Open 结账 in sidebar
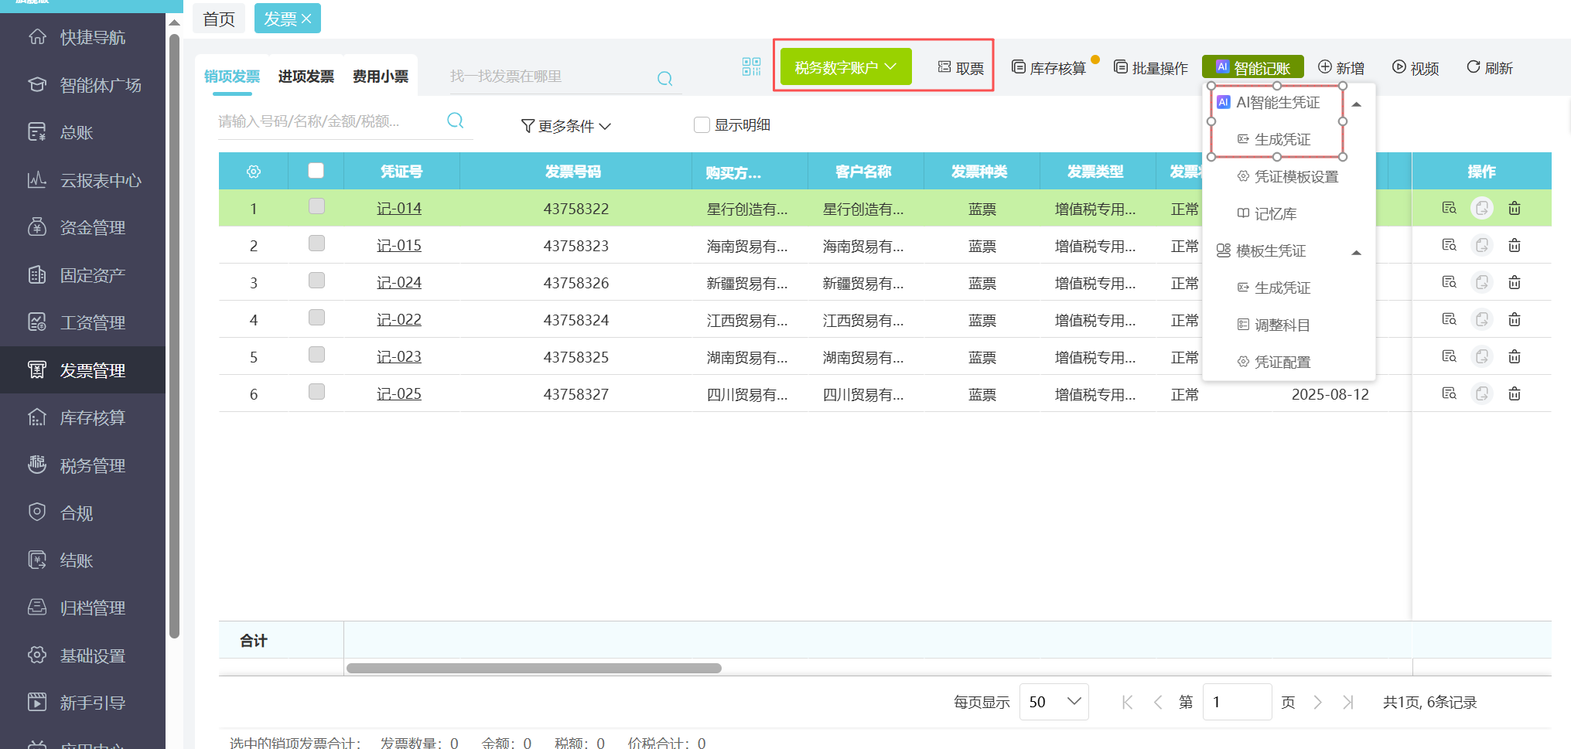Image resolution: width=1571 pixels, height=749 pixels. click(83, 560)
